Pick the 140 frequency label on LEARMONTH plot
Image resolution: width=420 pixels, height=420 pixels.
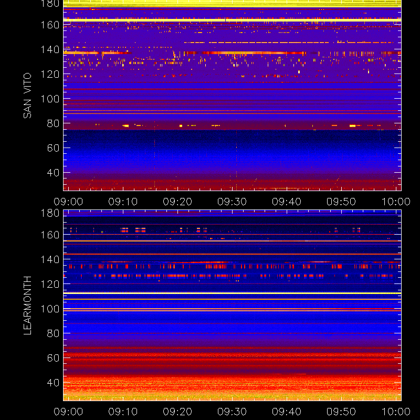[50, 259]
